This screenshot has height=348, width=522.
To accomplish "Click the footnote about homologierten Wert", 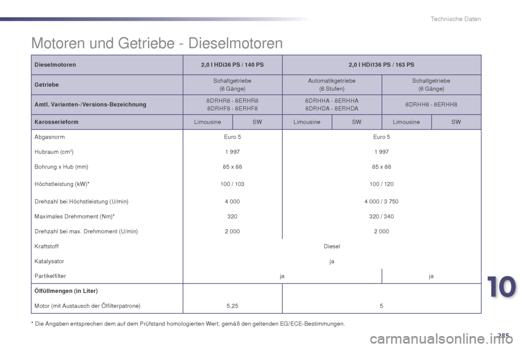I will pyautogui.click(x=188, y=324).
